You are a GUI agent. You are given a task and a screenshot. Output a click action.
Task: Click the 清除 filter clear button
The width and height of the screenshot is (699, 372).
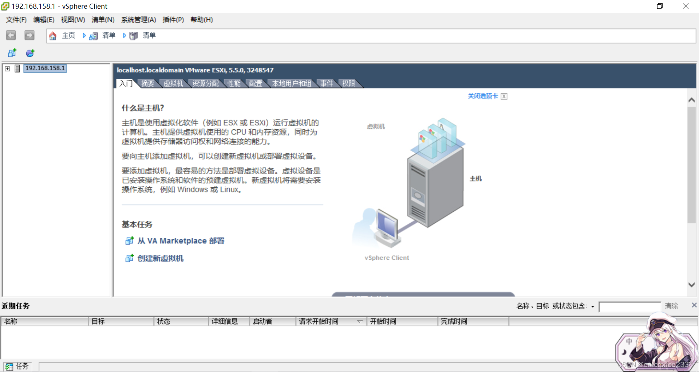tap(671, 306)
